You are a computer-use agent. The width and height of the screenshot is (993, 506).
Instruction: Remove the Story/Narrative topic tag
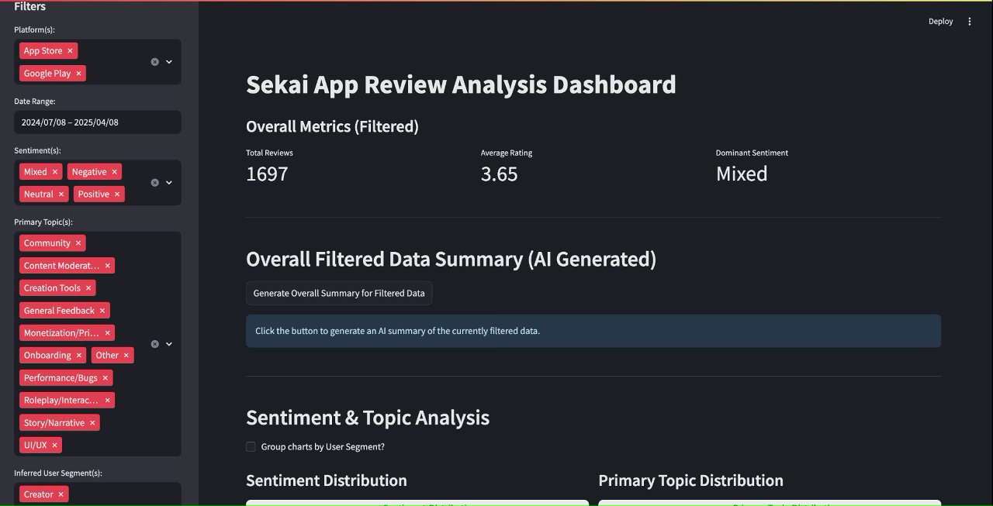tap(92, 423)
